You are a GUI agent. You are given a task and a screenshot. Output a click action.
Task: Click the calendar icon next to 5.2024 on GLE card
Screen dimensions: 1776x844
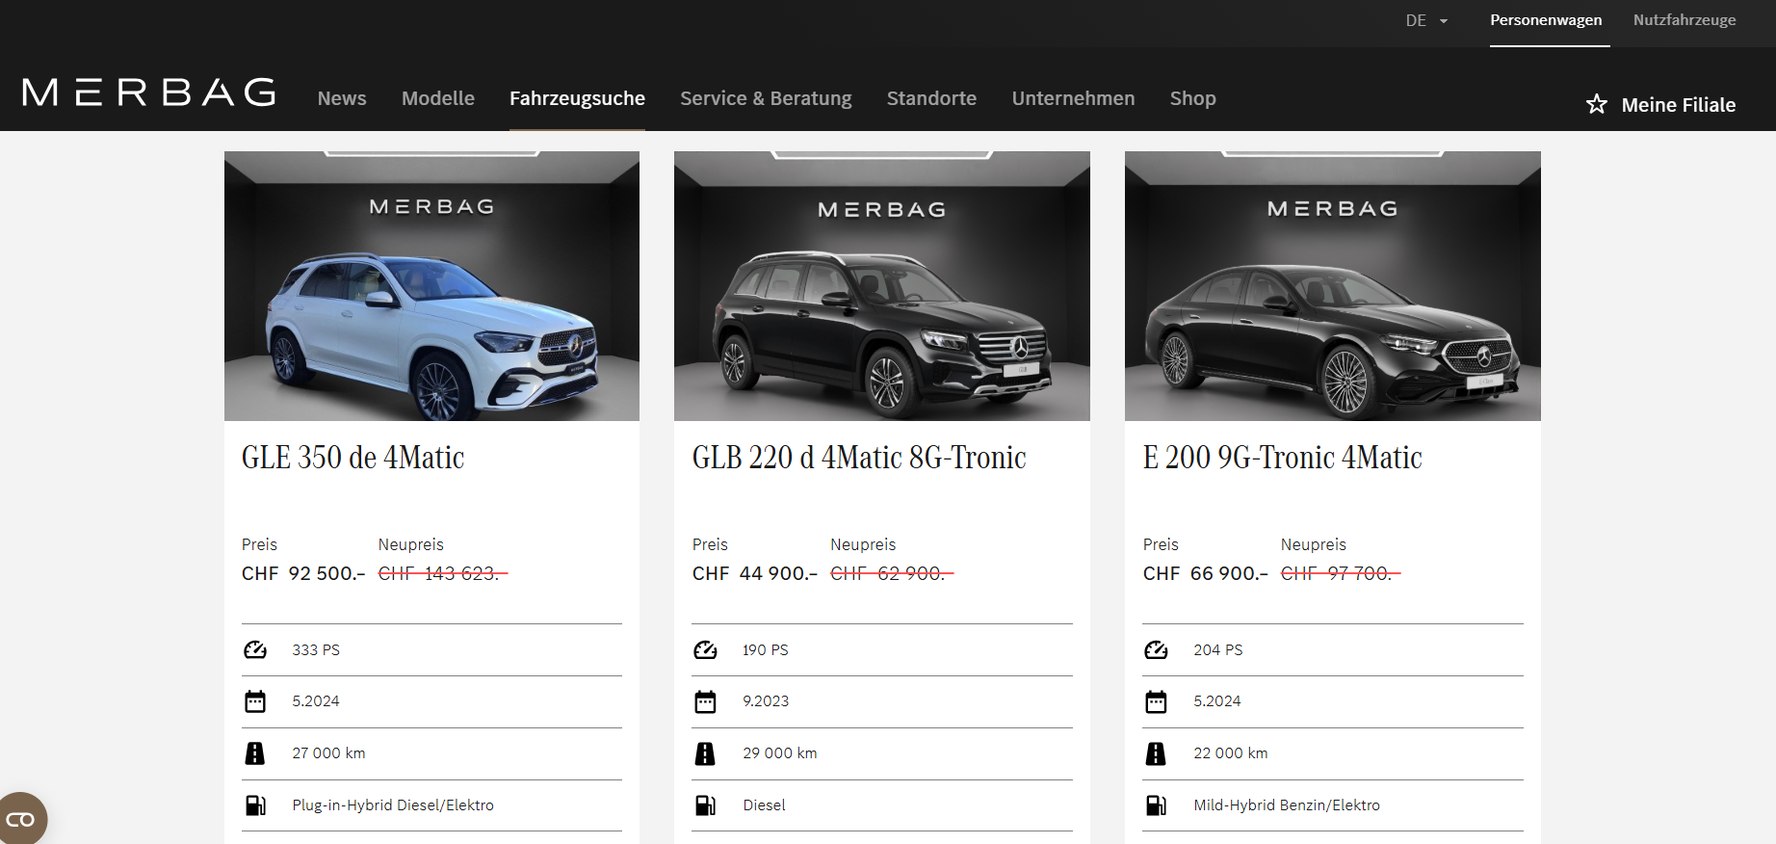[255, 701]
